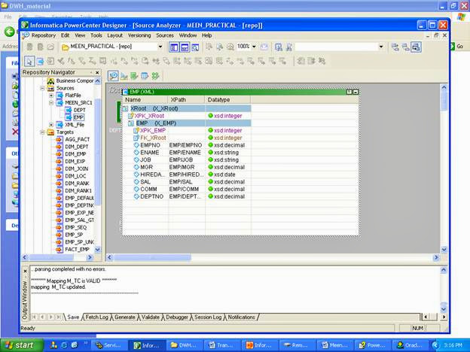Close the Output Window panel
The width and height of the screenshot is (470, 352).
pyautogui.click(x=25, y=272)
